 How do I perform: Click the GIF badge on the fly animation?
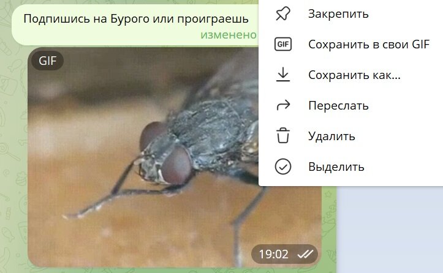(47, 61)
